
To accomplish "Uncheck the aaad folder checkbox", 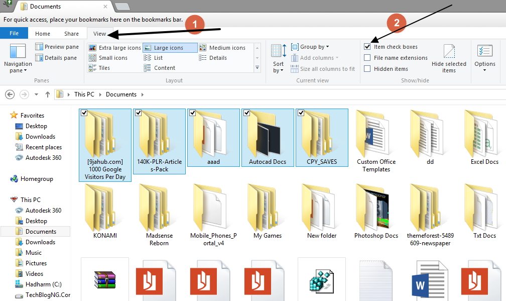I will (192, 113).
